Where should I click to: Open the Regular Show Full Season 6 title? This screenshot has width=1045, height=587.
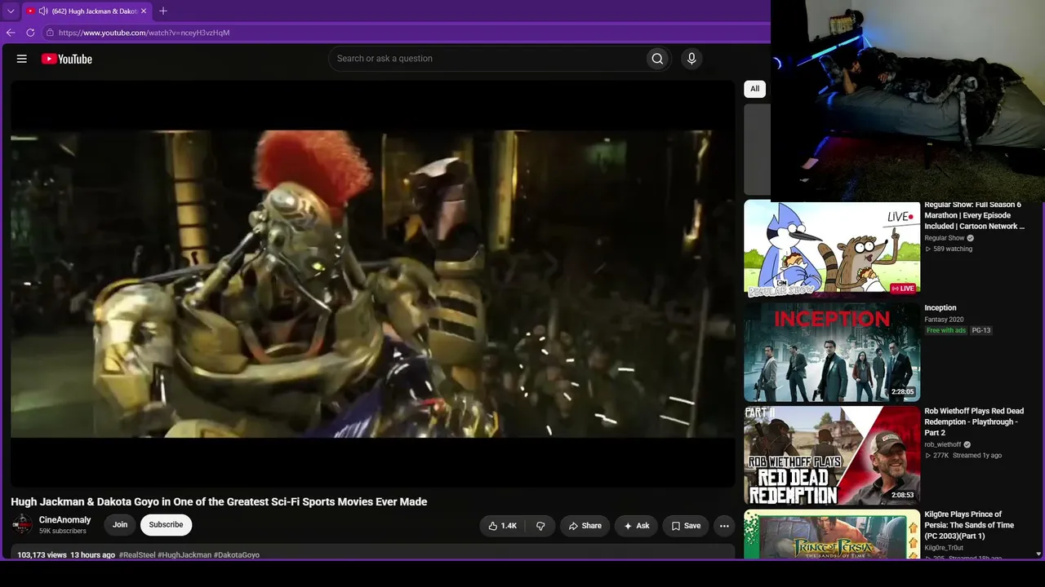tap(974, 215)
